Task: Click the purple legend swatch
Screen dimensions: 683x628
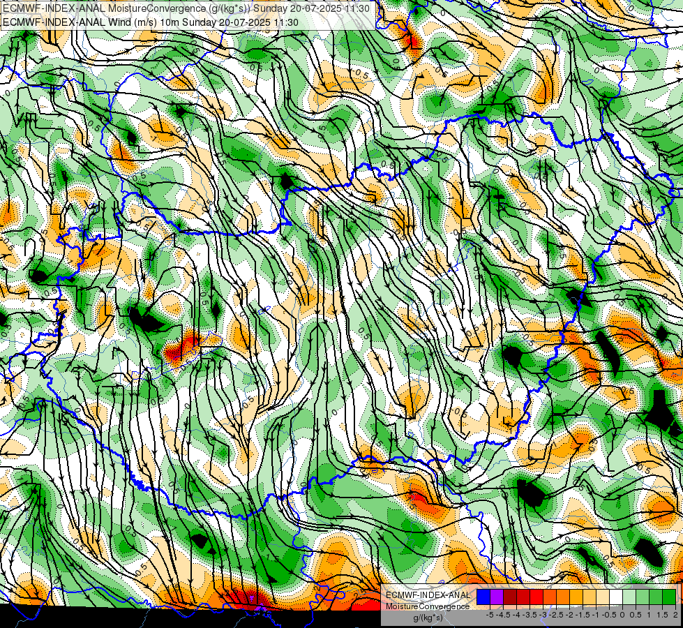Action: [497, 597]
